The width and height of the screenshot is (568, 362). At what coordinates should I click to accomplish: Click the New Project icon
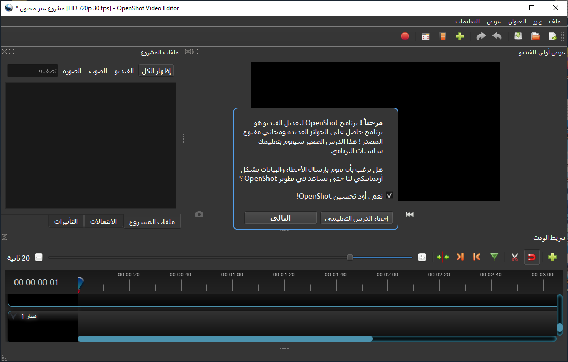[552, 36]
